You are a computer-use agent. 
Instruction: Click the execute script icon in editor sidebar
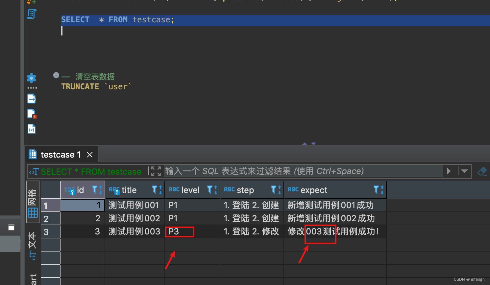[x=31, y=14]
